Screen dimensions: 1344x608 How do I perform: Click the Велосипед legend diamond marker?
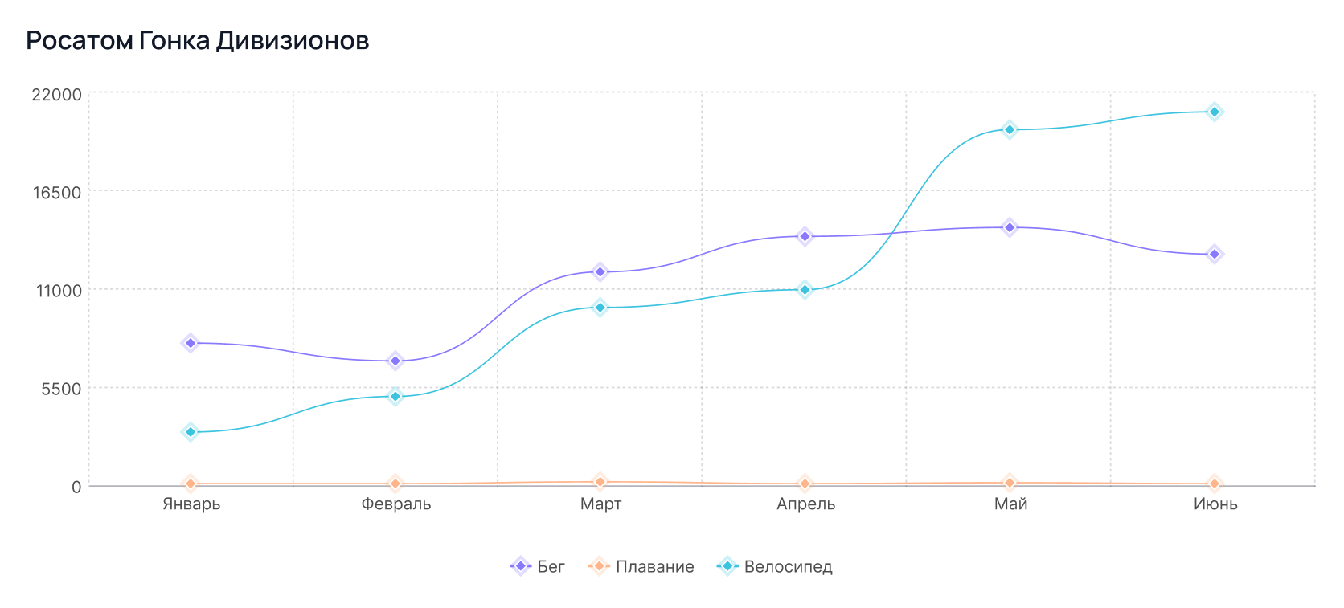[x=727, y=566]
